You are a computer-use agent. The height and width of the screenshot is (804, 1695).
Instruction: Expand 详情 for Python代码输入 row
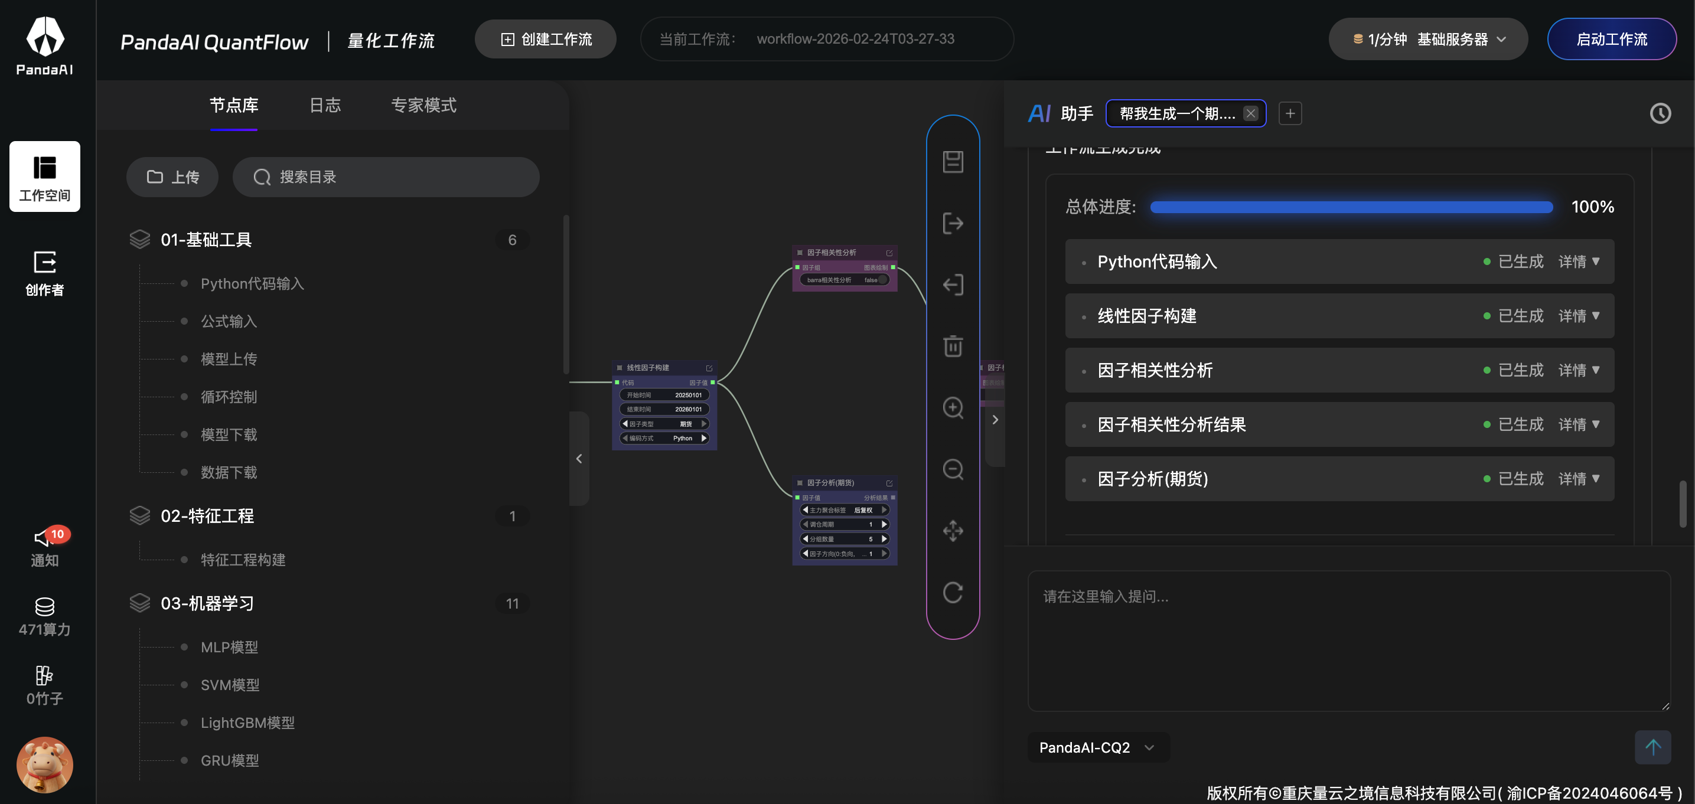[x=1579, y=261]
